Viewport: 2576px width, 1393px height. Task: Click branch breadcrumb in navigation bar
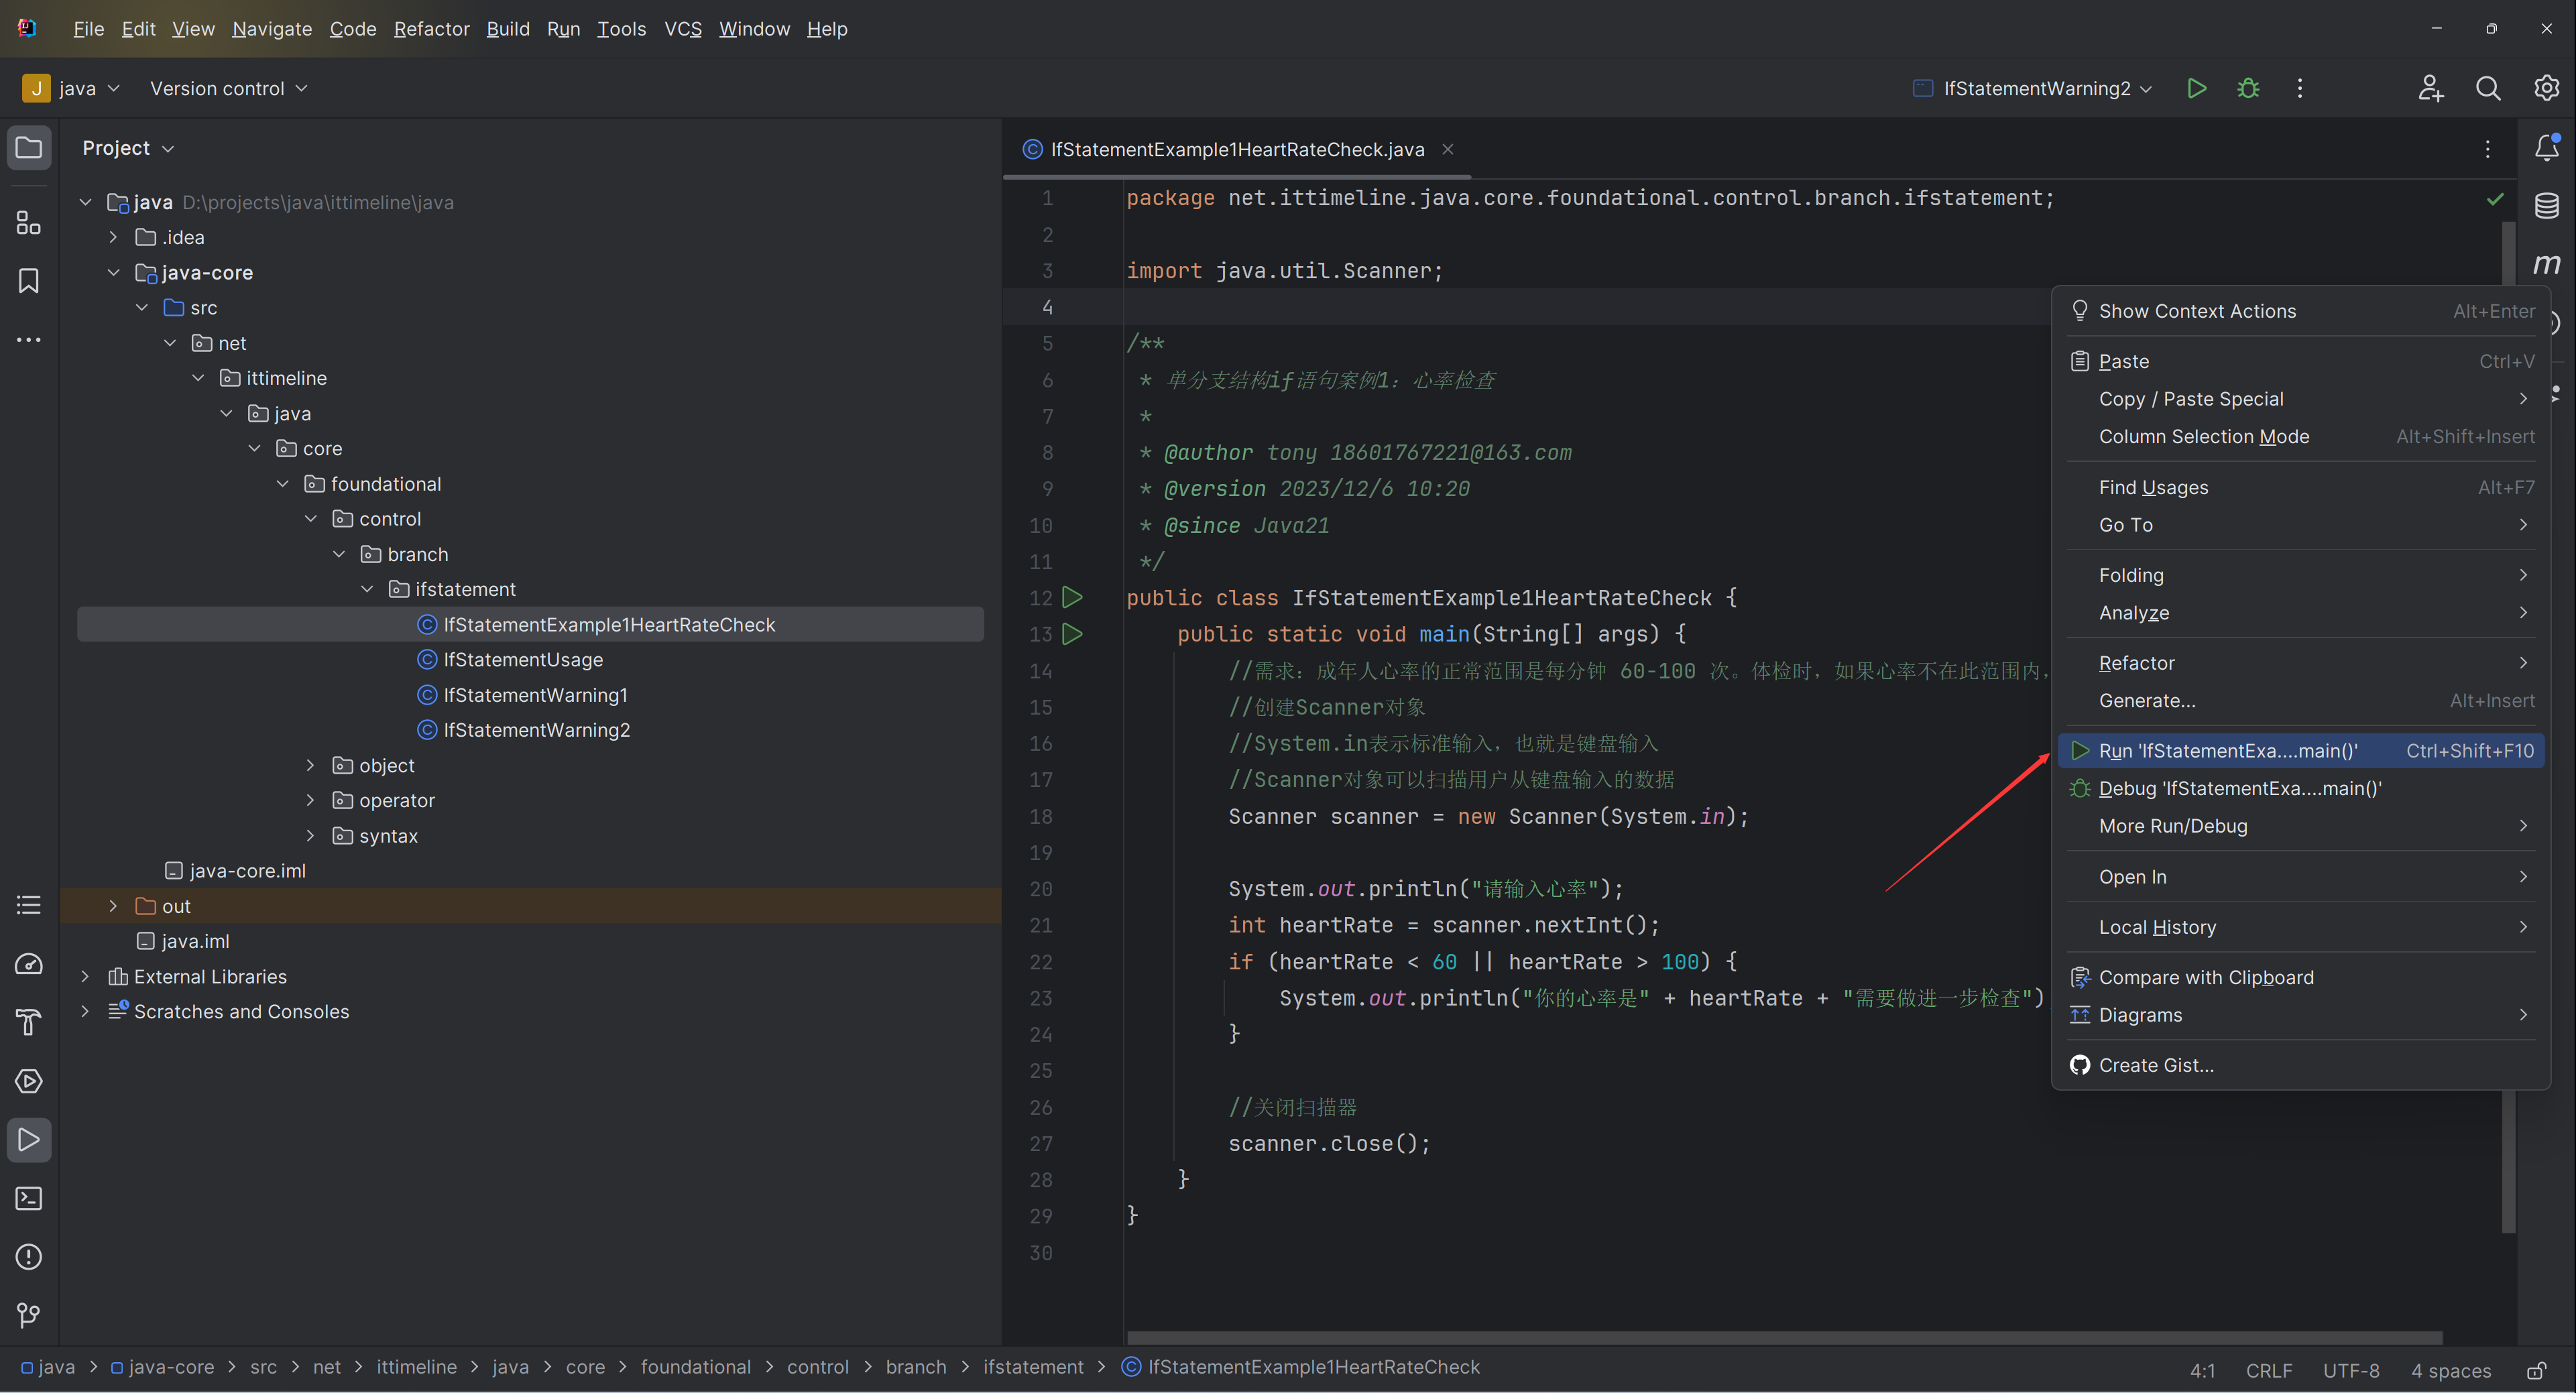(x=915, y=1367)
